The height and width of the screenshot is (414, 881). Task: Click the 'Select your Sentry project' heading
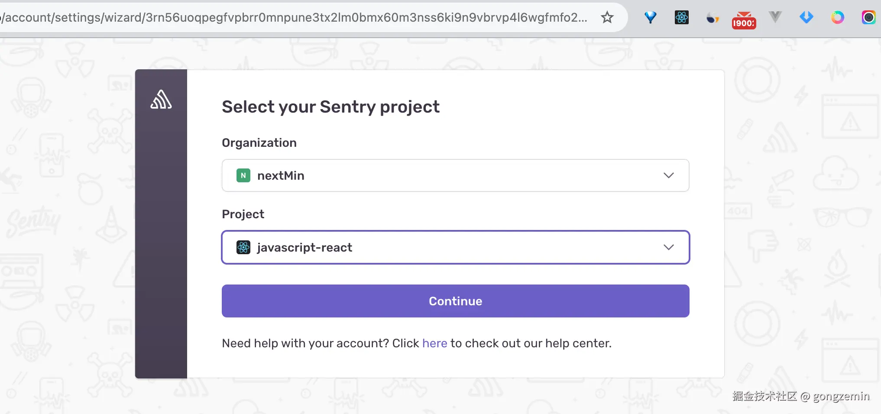330,107
